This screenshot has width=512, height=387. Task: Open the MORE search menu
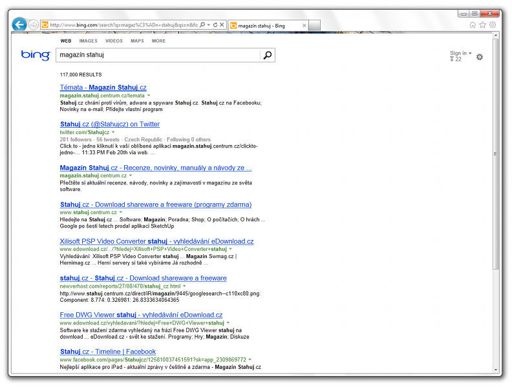[158, 41]
